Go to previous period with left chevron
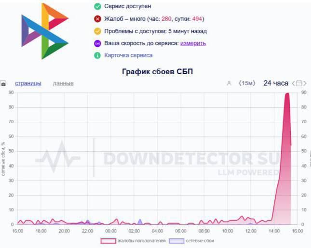 point(293,83)
